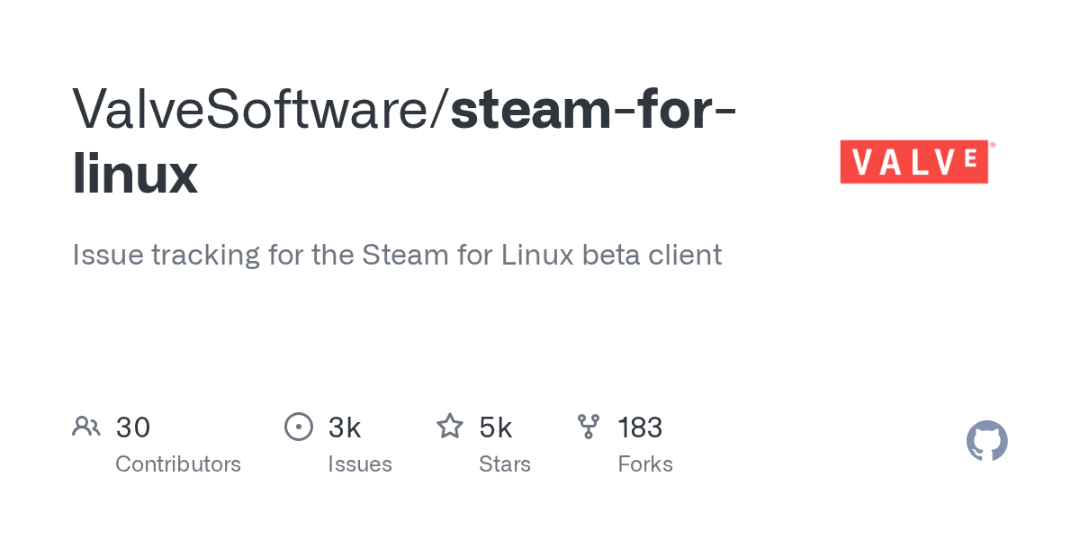Click the contributor count 30
The width and height of the screenshot is (1080, 540).
133,427
